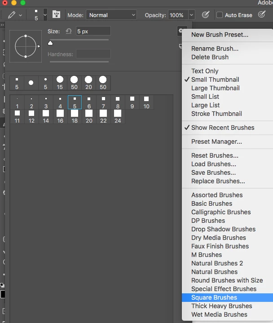Click the Hardness slider track

(x=79, y=62)
